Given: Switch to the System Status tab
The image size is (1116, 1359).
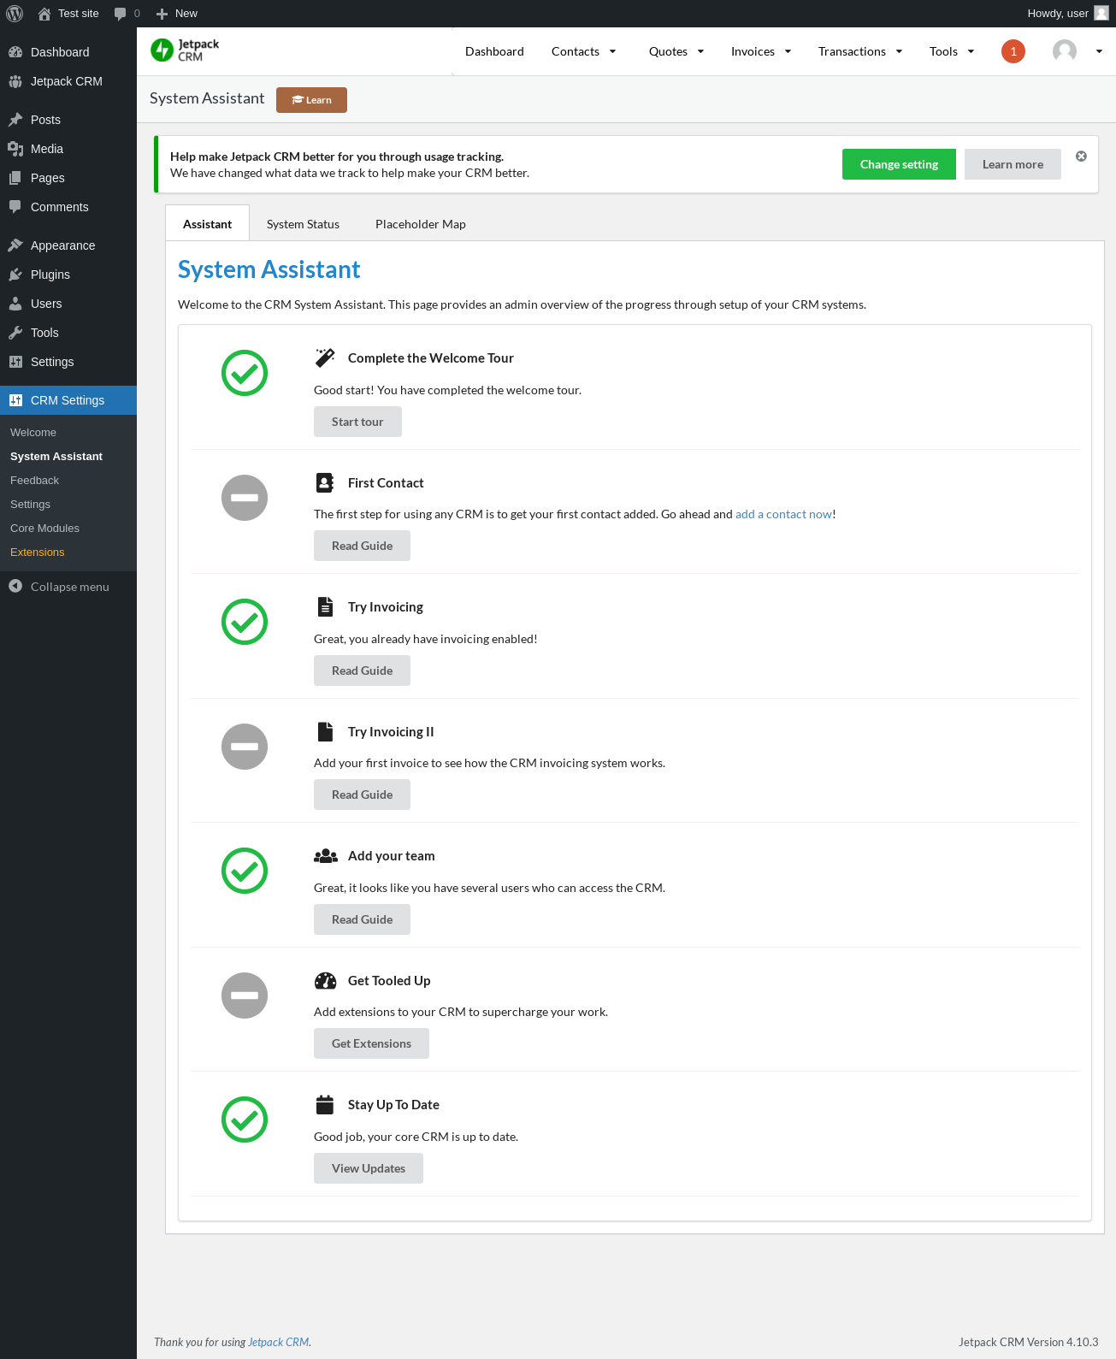Looking at the screenshot, I should [303, 224].
